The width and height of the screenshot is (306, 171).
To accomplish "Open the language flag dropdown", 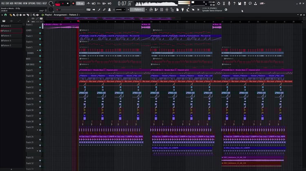I will (x=262, y=4).
